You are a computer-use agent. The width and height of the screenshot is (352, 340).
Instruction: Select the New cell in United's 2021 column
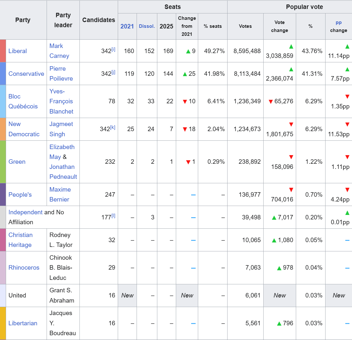[127, 296]
